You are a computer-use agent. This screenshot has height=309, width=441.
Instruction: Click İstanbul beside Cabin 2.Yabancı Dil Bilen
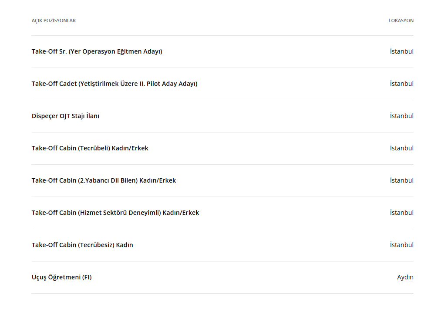(x=401, y=180)
